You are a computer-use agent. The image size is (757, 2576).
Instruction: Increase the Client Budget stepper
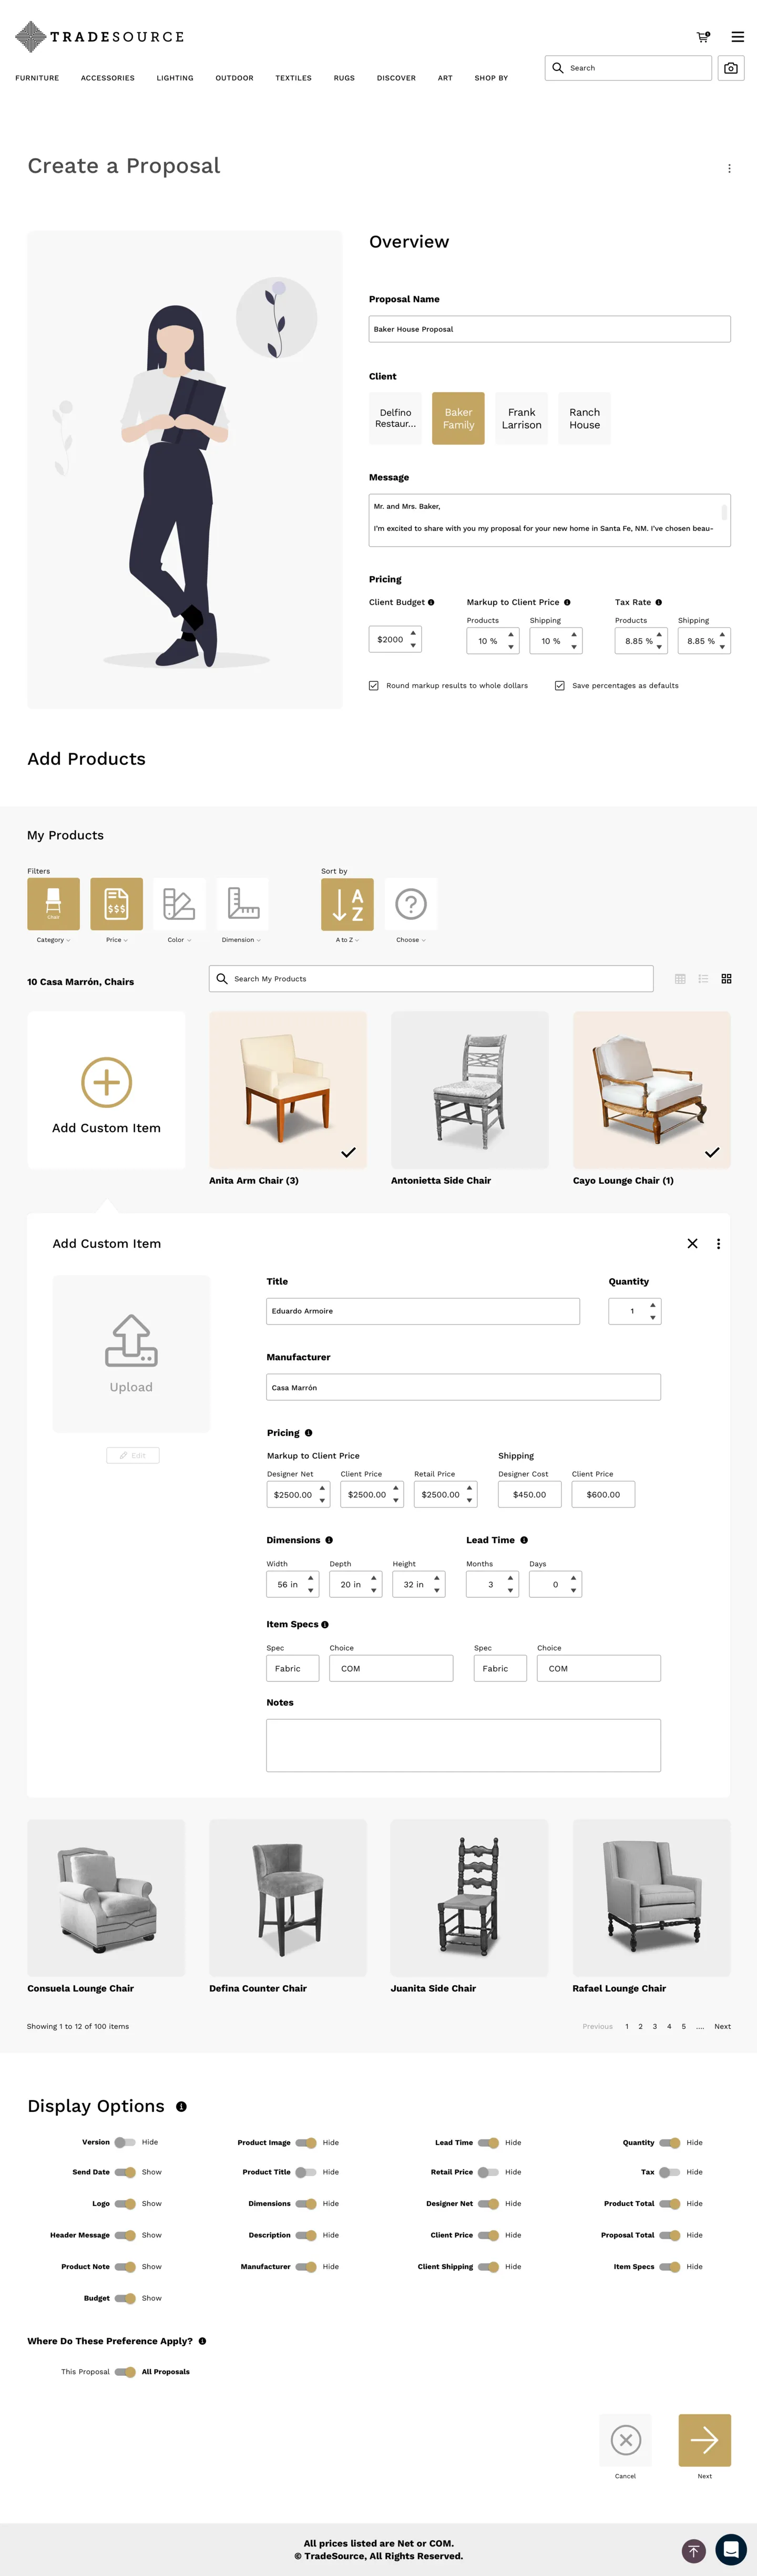pos(413,633)
